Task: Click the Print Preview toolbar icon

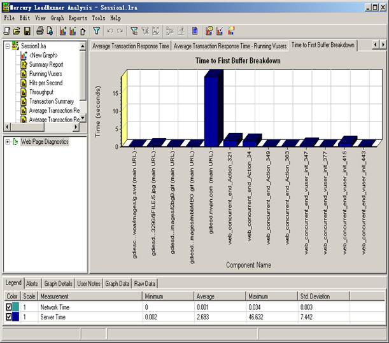Action: (50, 31)
